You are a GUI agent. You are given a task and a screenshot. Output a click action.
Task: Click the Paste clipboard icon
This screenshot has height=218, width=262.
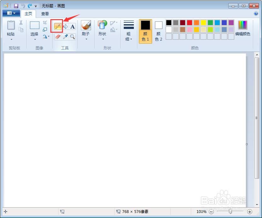11,25
